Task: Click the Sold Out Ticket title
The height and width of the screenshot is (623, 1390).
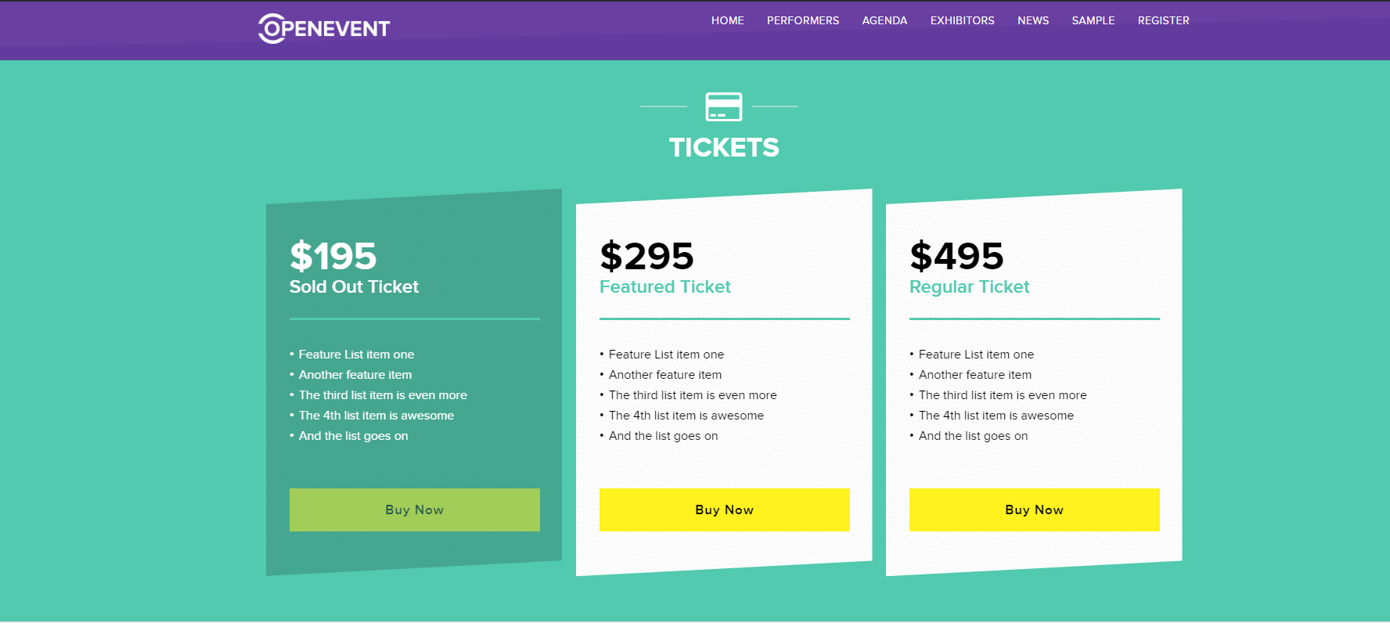Action: pos(354,286)
